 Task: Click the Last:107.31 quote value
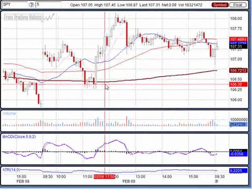pos(150,5)
